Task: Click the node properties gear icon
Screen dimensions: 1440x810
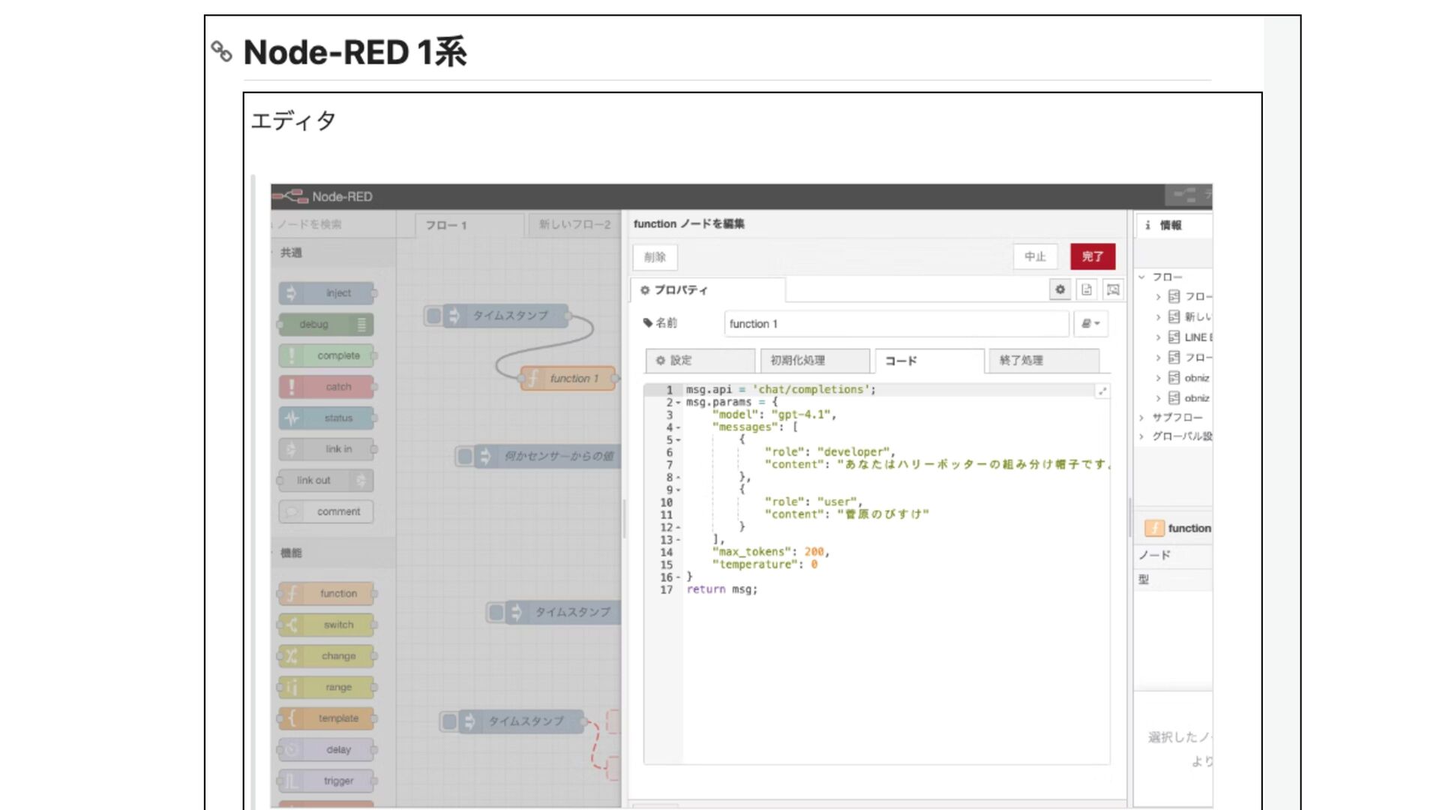Action: pyautogui.click(x=1060, y=289)
